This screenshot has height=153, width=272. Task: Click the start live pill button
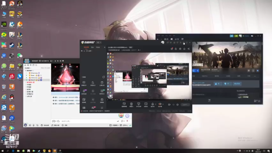tap(185, 105)
